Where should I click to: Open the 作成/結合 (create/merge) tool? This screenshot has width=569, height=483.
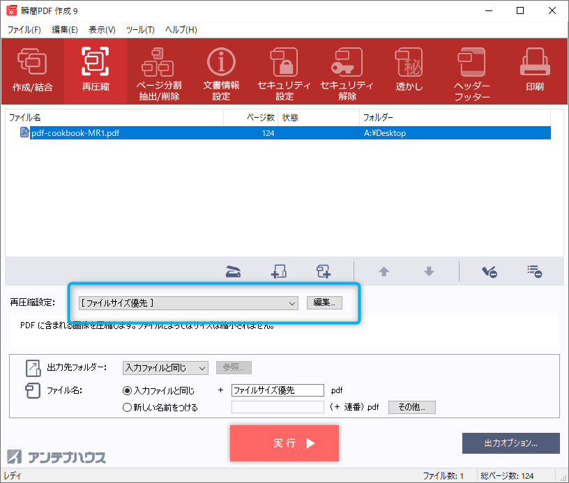coord(32,70)
